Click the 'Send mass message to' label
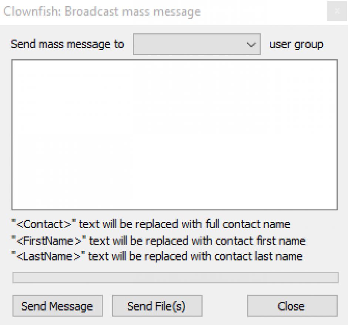The image size is (348, 325). (67, 44)
